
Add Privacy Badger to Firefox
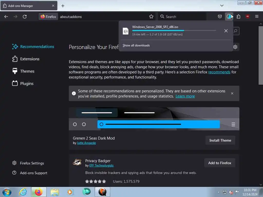click(x=220, y=163)
